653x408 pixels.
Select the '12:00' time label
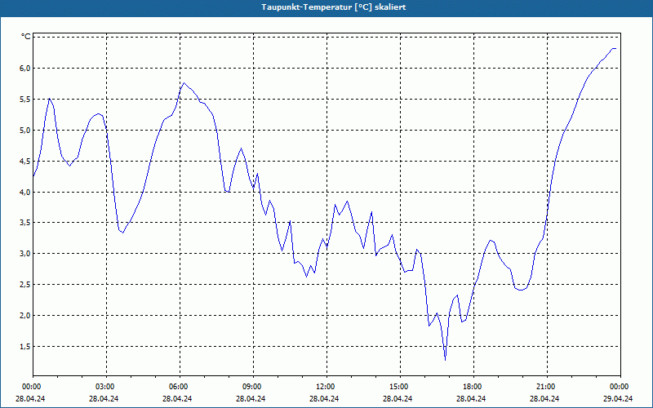pos(325,387)
